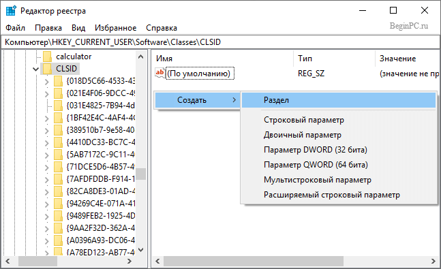The image size is (441, 269).
Task: Open the Файл menu
Action: pyautogui.click(x=16, y=28)
